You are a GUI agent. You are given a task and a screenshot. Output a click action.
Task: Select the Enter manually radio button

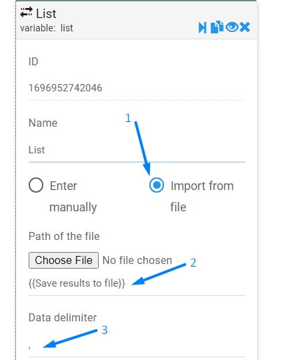(36, 185)
